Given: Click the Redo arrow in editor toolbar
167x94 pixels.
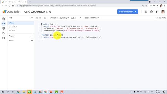Looking at the screenshot, I should click(x=40, y=18).
